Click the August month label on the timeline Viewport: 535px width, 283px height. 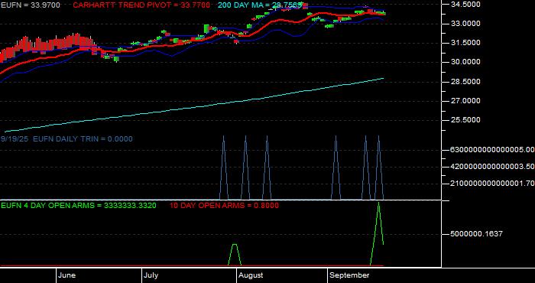[x=251, y=275]
